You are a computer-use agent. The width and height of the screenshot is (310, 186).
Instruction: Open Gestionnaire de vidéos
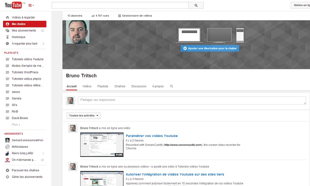pos(135,15)
